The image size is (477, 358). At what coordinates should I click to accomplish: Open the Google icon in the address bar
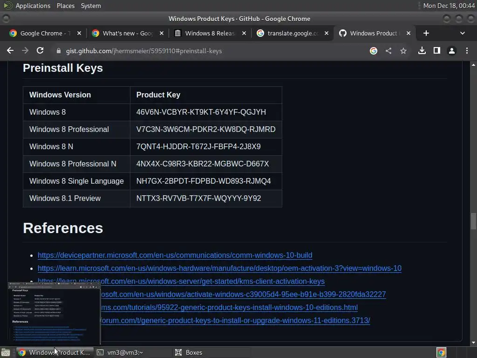374,51
